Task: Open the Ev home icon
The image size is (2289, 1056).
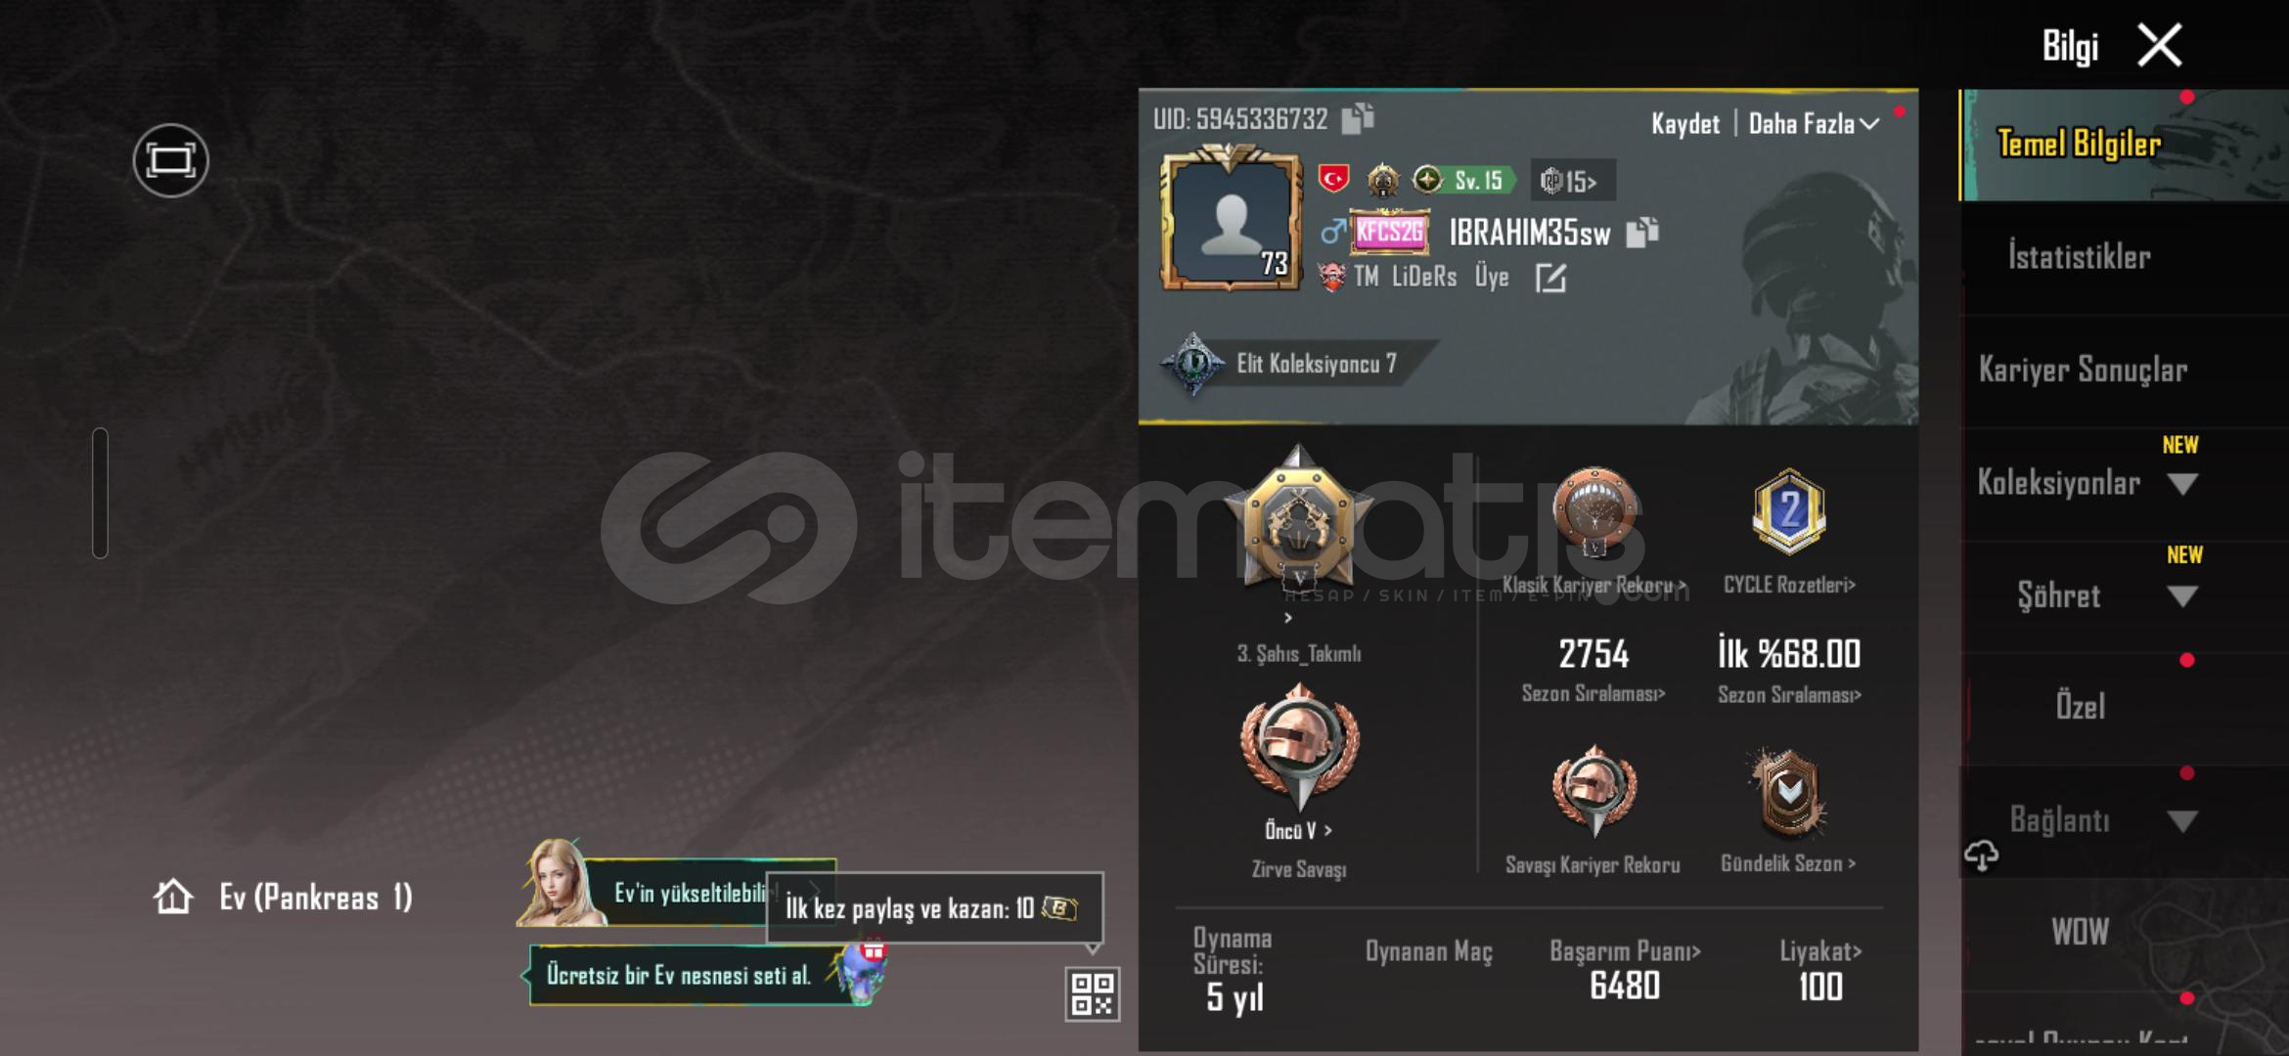Action: (173, 897)
